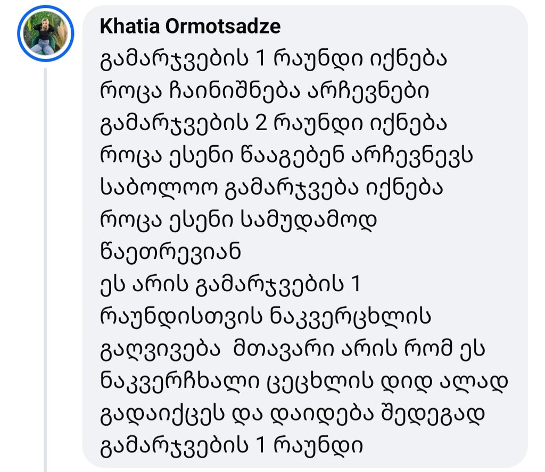Open Khatia Ormotsadze's profile picture

click(46, 35)
